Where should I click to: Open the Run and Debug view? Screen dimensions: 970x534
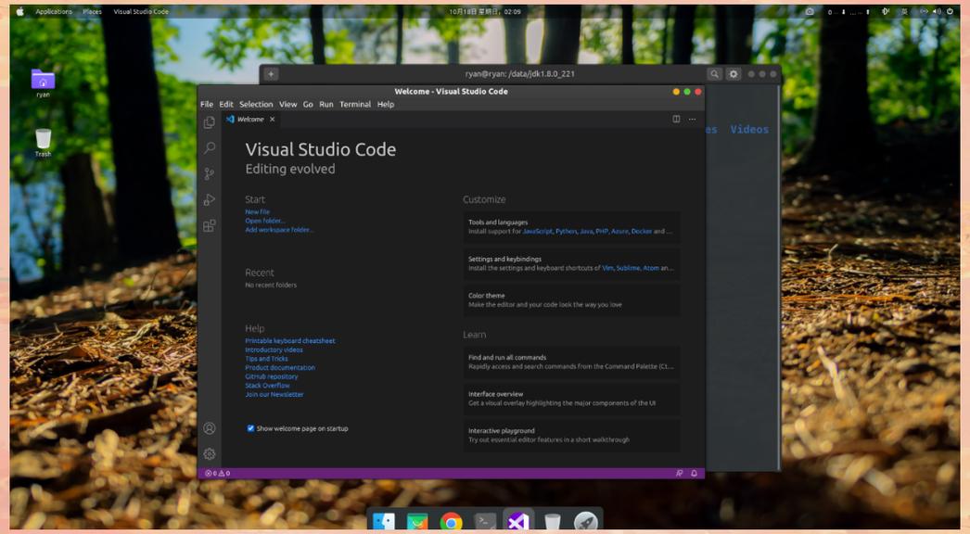pos(209,199)
